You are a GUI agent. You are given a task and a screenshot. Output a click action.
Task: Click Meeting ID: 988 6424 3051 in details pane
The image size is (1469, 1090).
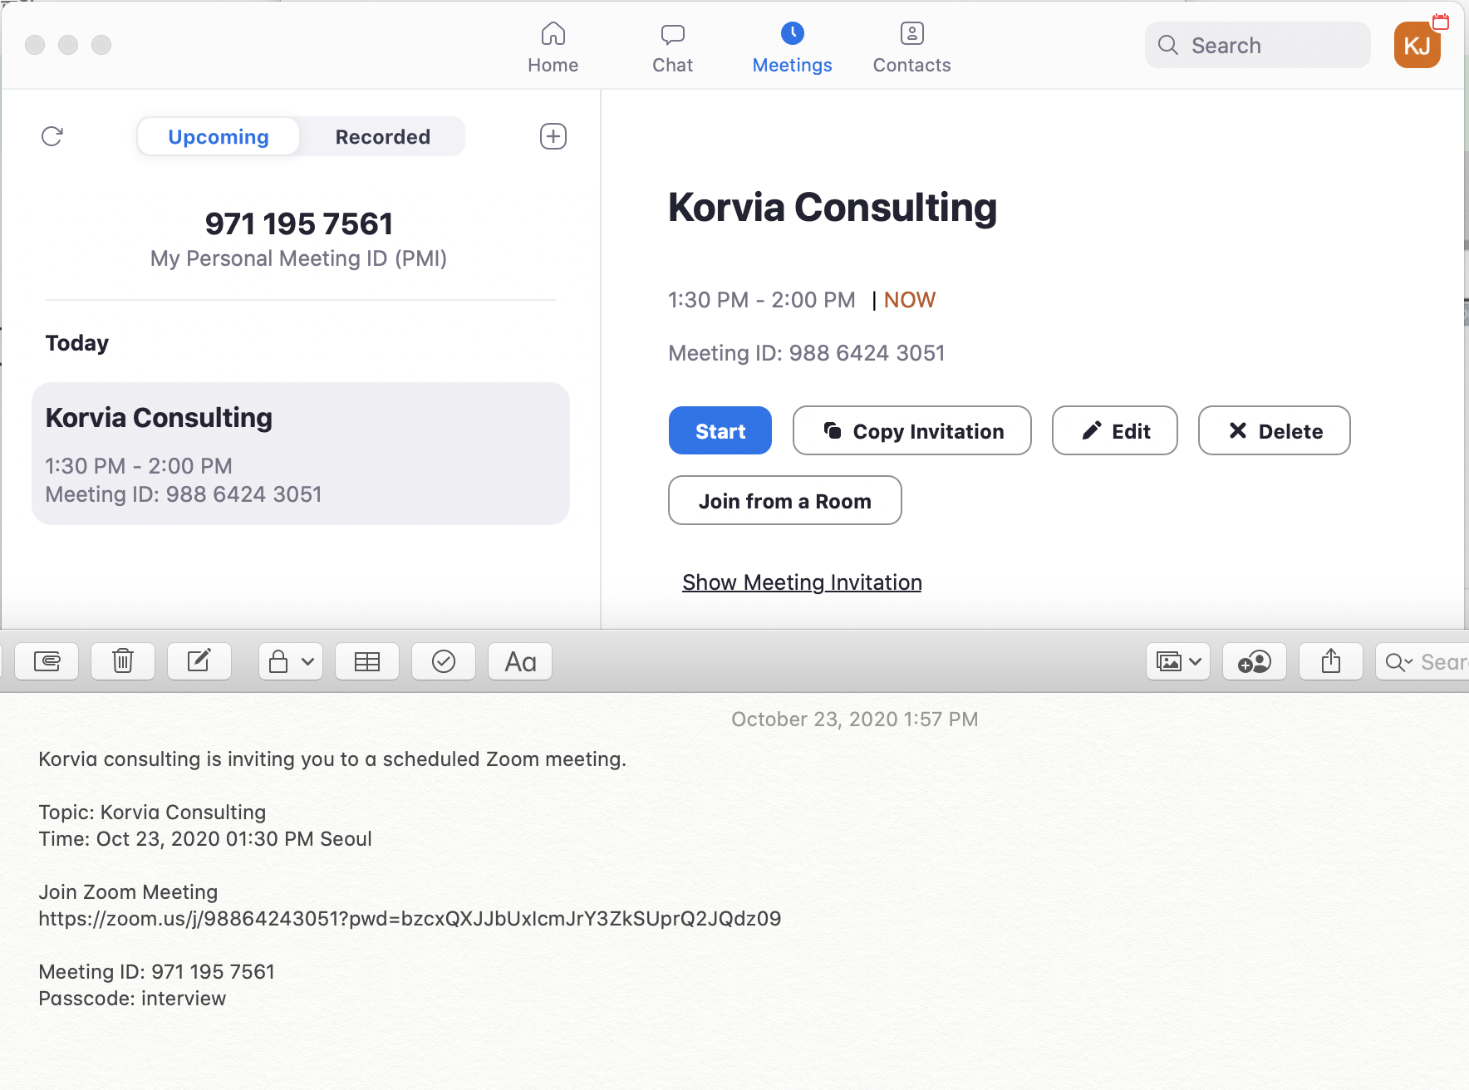(807, 353)
